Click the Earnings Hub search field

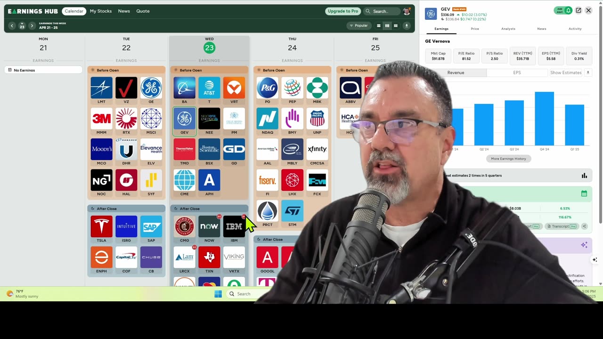point(383,11)
